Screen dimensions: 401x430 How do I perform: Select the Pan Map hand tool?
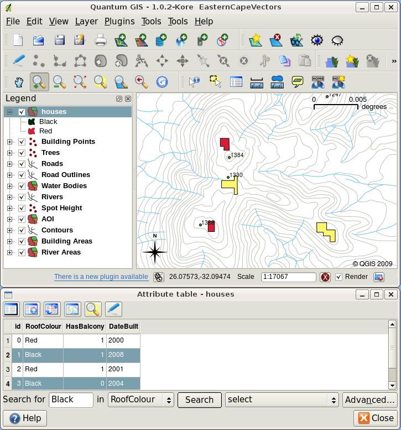pyautogui.click(x=19, y=82)
